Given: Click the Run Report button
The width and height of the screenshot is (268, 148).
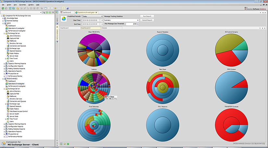Looking at the screenshot, I should click(x=147, y=16).
